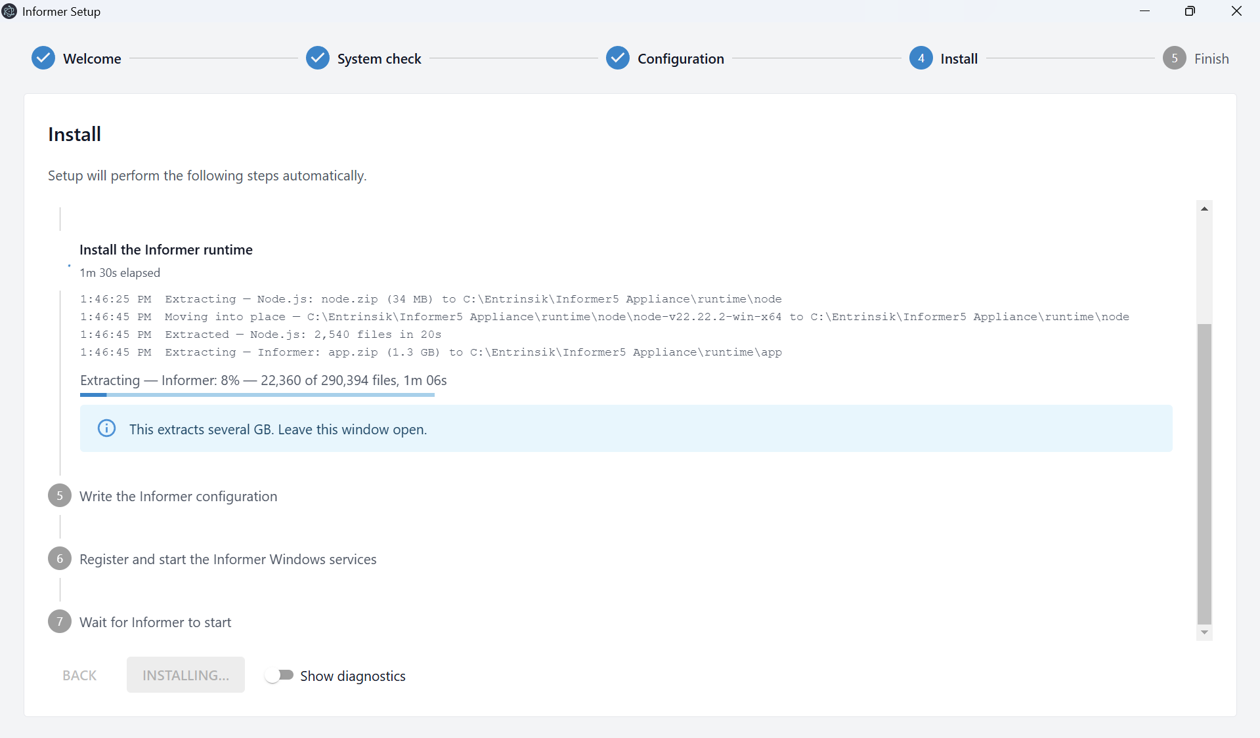The height and width of the screenshot is (738, 1260).
Task: Click the Finish step number 5 icon
Action: coord(1175,58)
